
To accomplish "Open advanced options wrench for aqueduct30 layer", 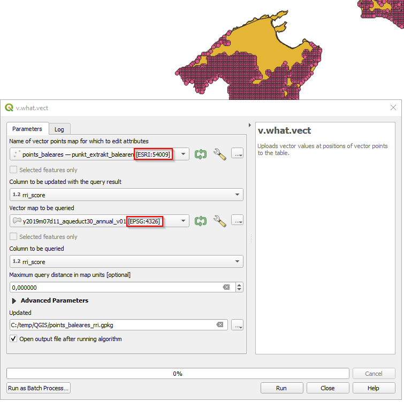I will tap(220, 221).
